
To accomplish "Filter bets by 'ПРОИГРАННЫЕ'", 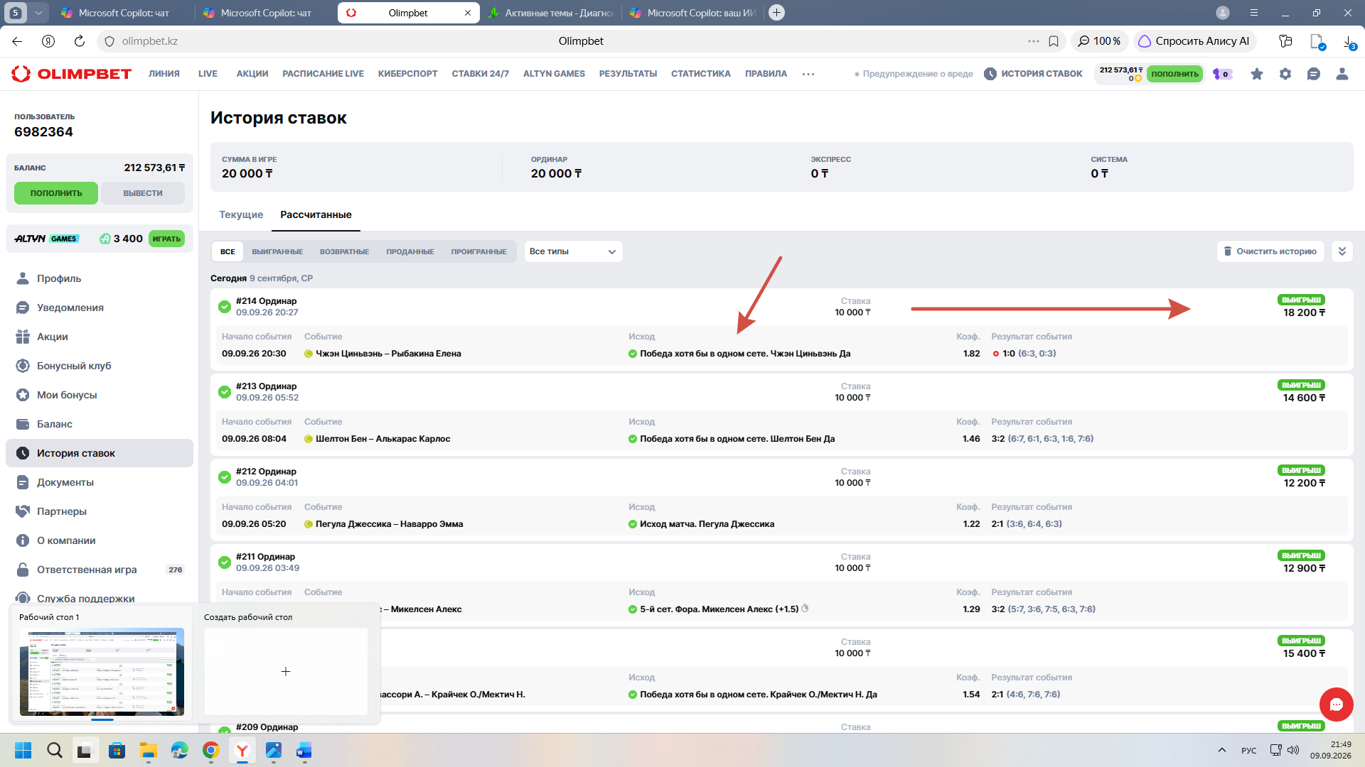I will [x=478, y=251].
